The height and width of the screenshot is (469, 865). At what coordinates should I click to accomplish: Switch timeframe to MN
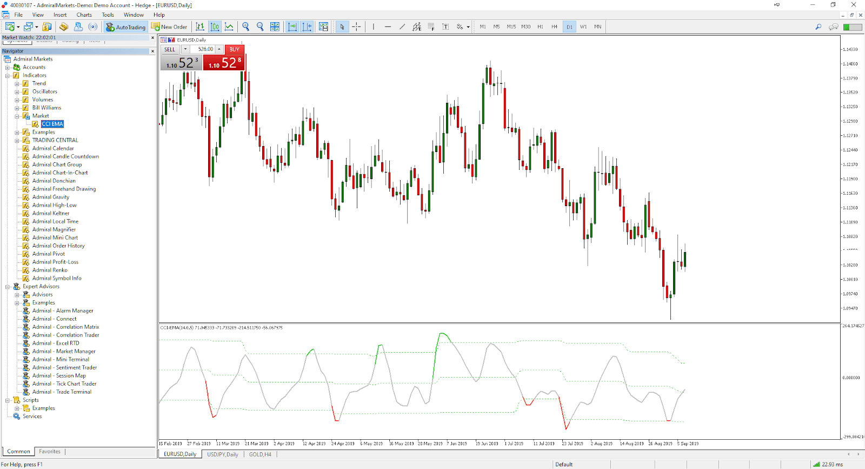(x=597, y=27)
